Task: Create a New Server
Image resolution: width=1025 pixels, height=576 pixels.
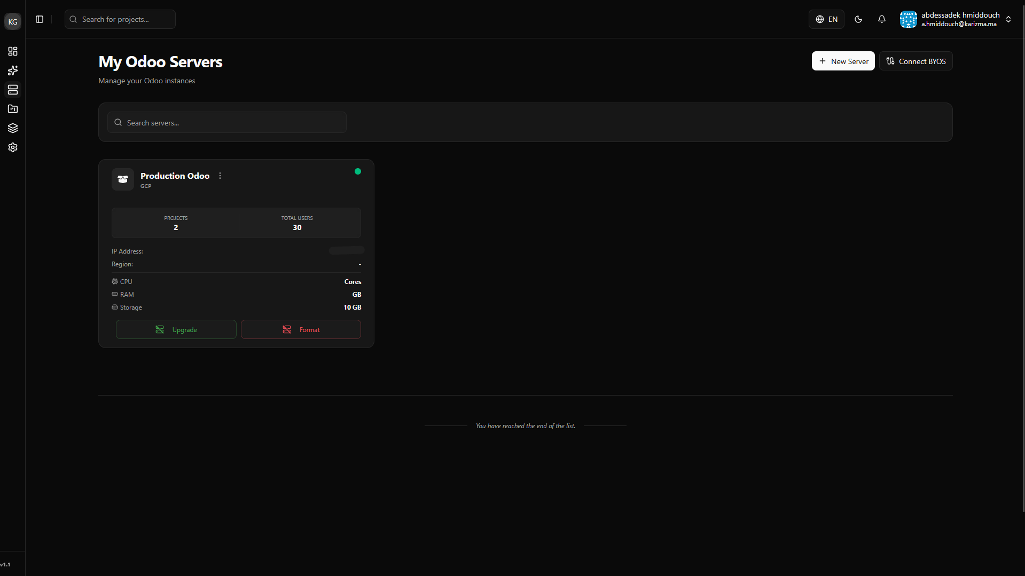Action: click(x=843, y=61)
